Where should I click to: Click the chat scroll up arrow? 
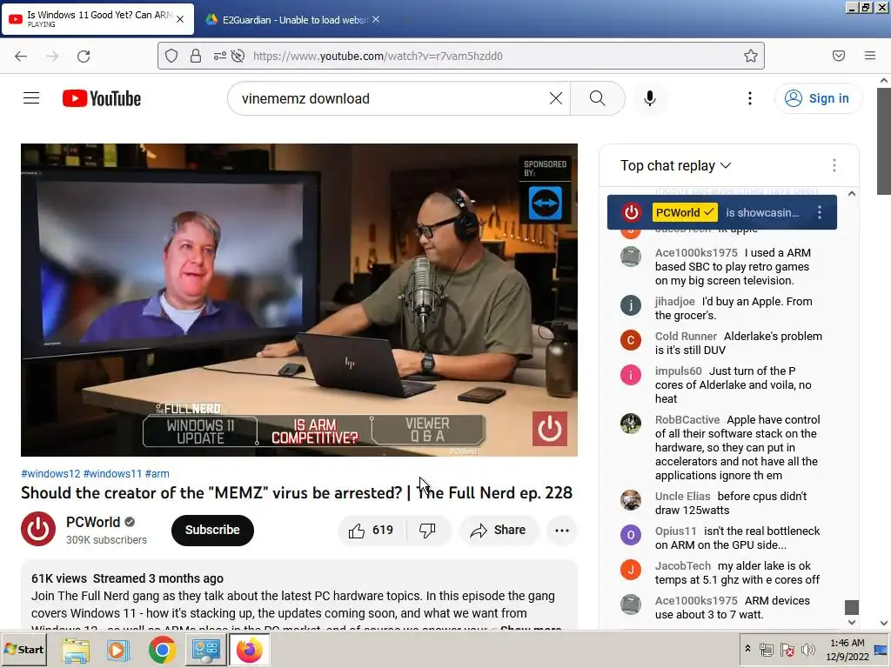click(851, 194)
